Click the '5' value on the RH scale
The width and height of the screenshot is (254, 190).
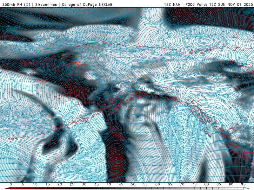(23, 184)
